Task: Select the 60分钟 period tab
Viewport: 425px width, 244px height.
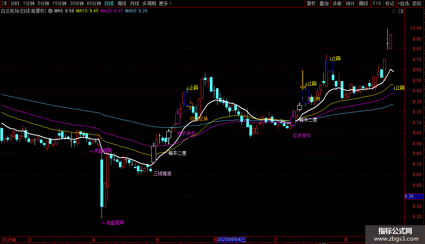Action: click(94, 3)
